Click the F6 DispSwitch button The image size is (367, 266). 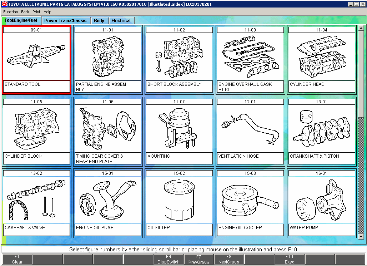(x=169, y=259)
